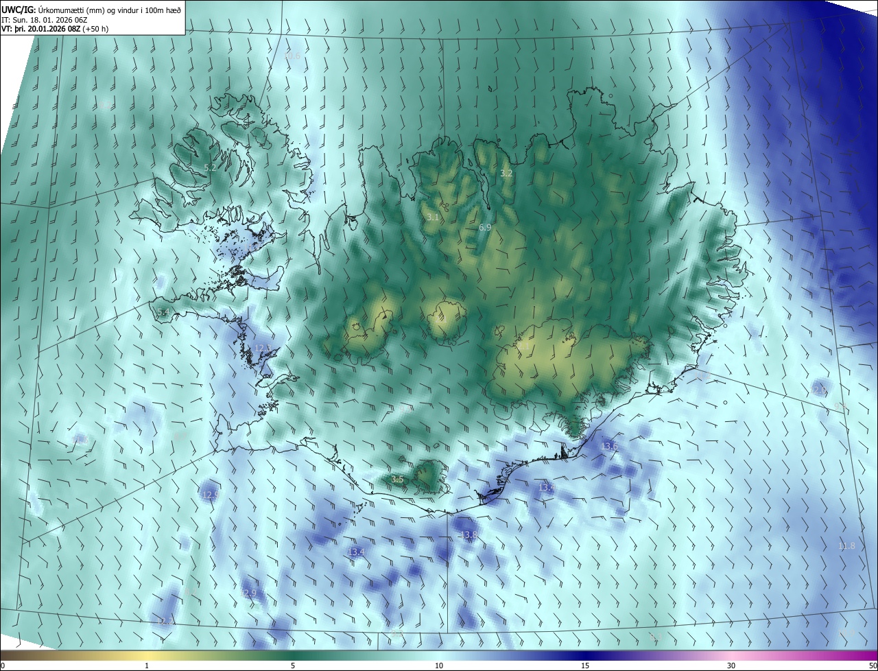This screenshot has width=878, height=671.
Task: Click the 30 tick on the color scale
Action: tap(731, 666)
